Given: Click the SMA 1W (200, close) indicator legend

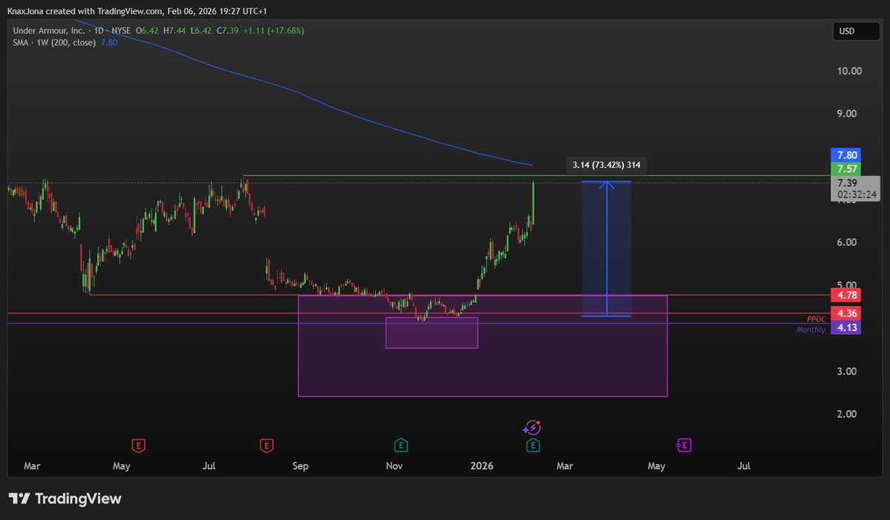Looking at the screenshot, I should pos(54,42).
